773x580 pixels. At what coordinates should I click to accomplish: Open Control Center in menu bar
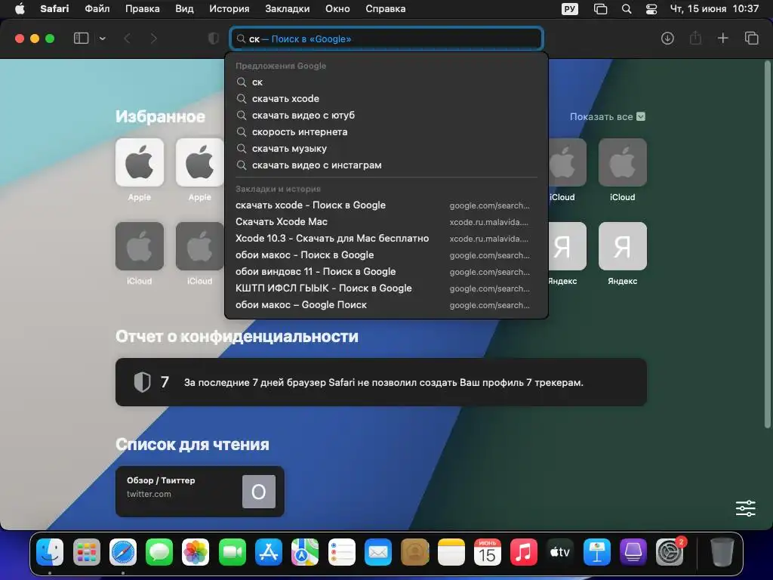(x=651, y=9)
